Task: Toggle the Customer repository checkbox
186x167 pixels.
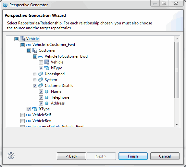Action: [x=29, y=50]
